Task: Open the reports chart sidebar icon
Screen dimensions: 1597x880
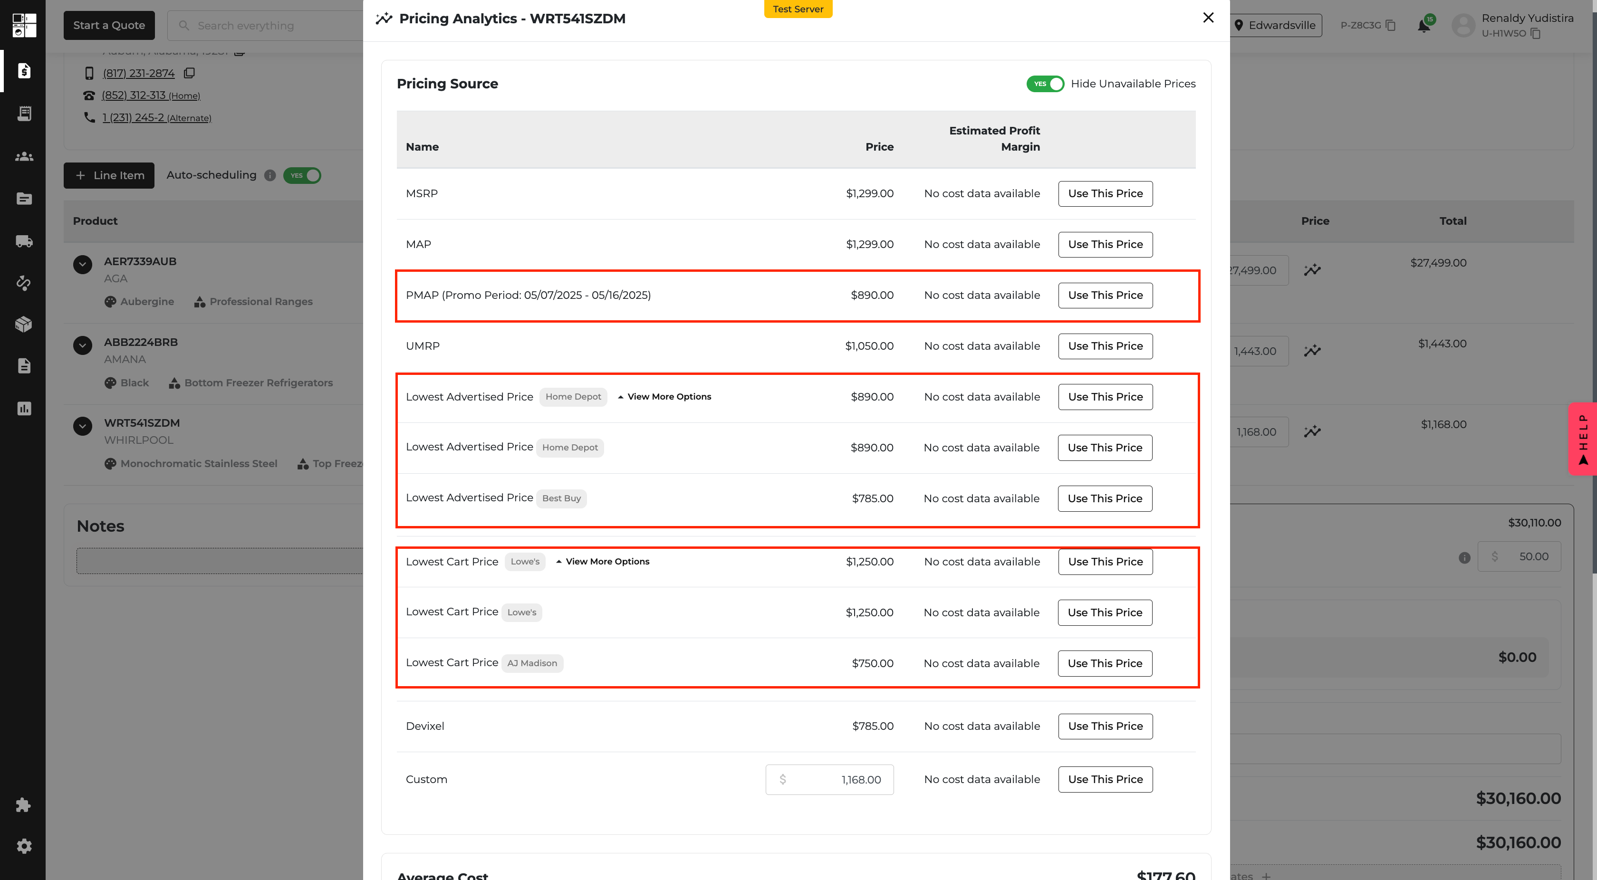Action: pos(24,408)
